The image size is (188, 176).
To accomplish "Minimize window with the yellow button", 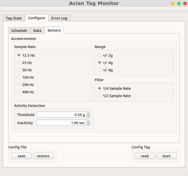I will (173, 4).
